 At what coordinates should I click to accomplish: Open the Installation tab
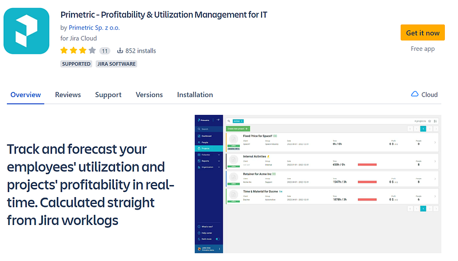(195, 95)
